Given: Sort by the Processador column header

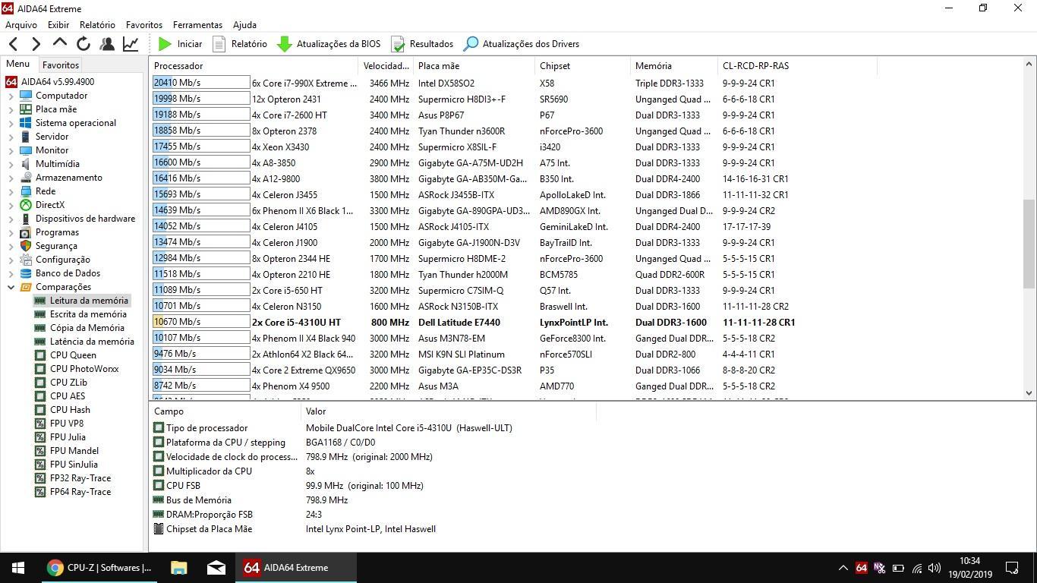Looking at the screenshot, I should [x=254, y=66].
